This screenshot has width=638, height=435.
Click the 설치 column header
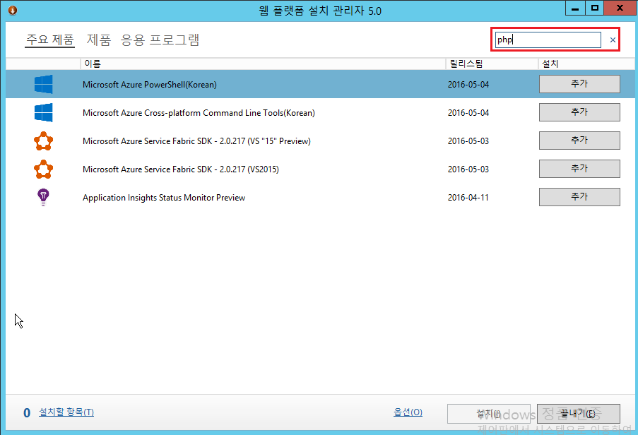coord(586,64)
